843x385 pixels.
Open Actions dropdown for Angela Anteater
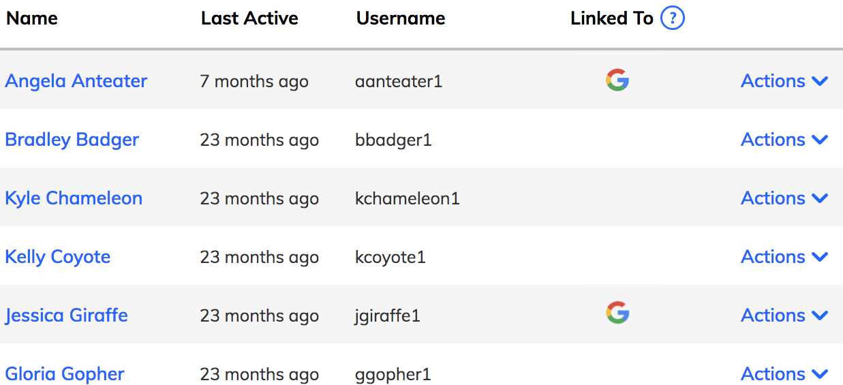click(x=784, y=81)
